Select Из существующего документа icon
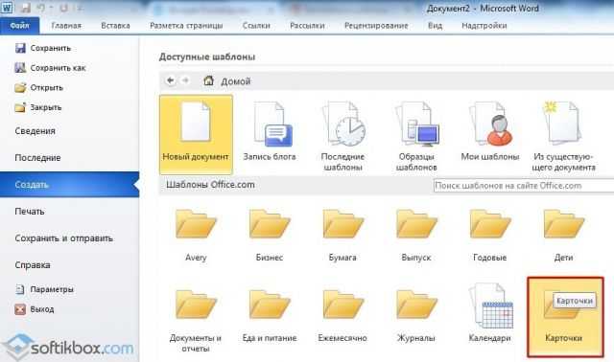 point(562,123)
